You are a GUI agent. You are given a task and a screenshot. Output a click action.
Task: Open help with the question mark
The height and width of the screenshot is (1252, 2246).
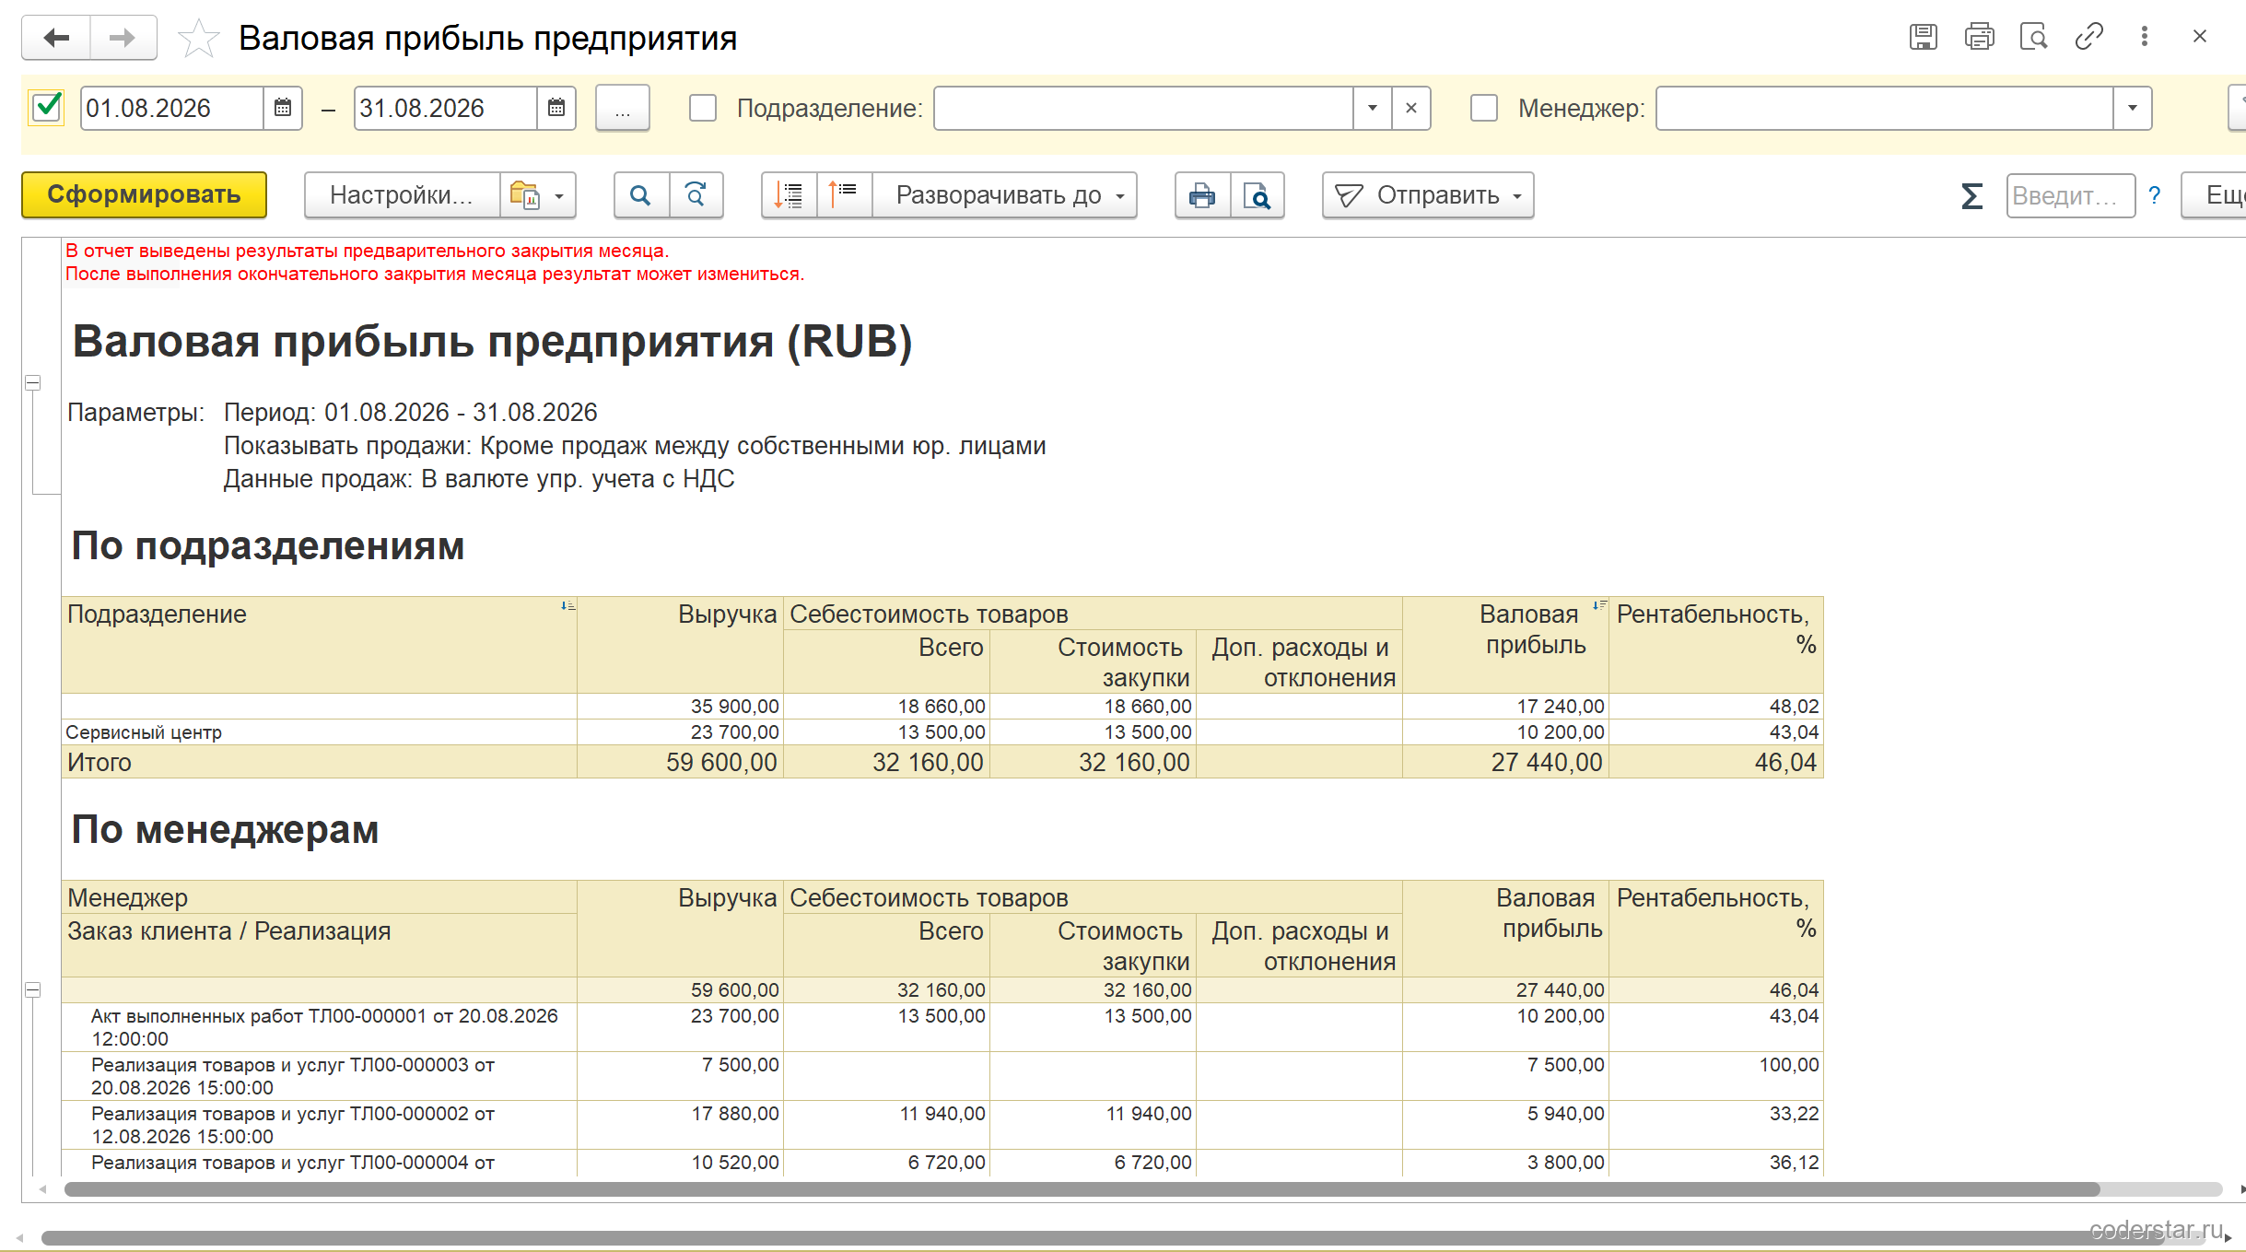pyautogui.click(x=2155, y=195)
